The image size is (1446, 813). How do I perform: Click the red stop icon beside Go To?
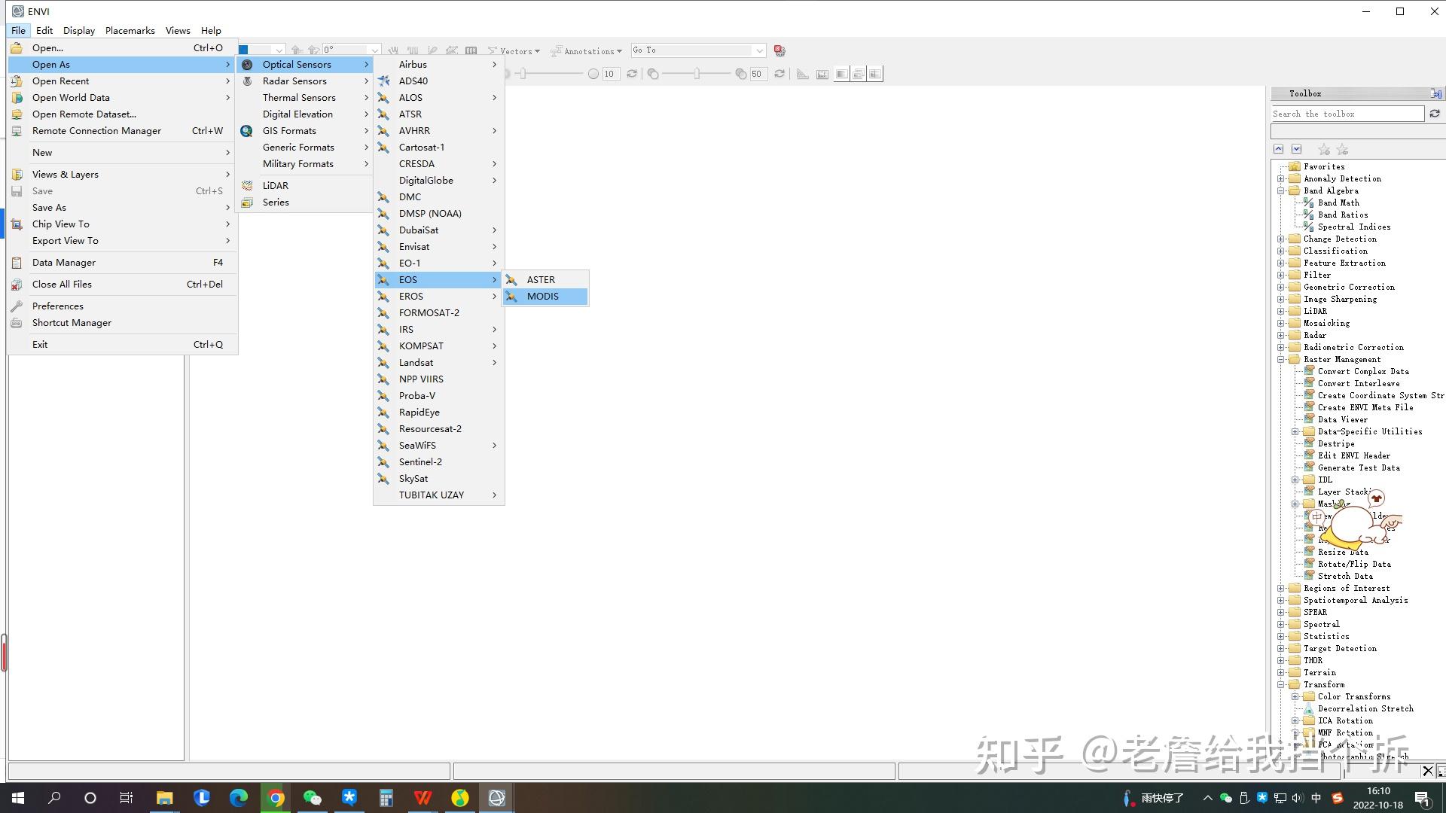[779, 51]
